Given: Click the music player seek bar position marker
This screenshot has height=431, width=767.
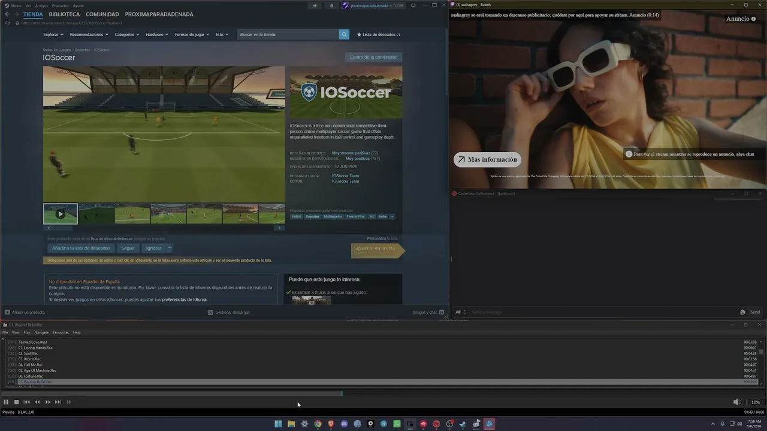Looking at the screenshot, I should point(342,393).
